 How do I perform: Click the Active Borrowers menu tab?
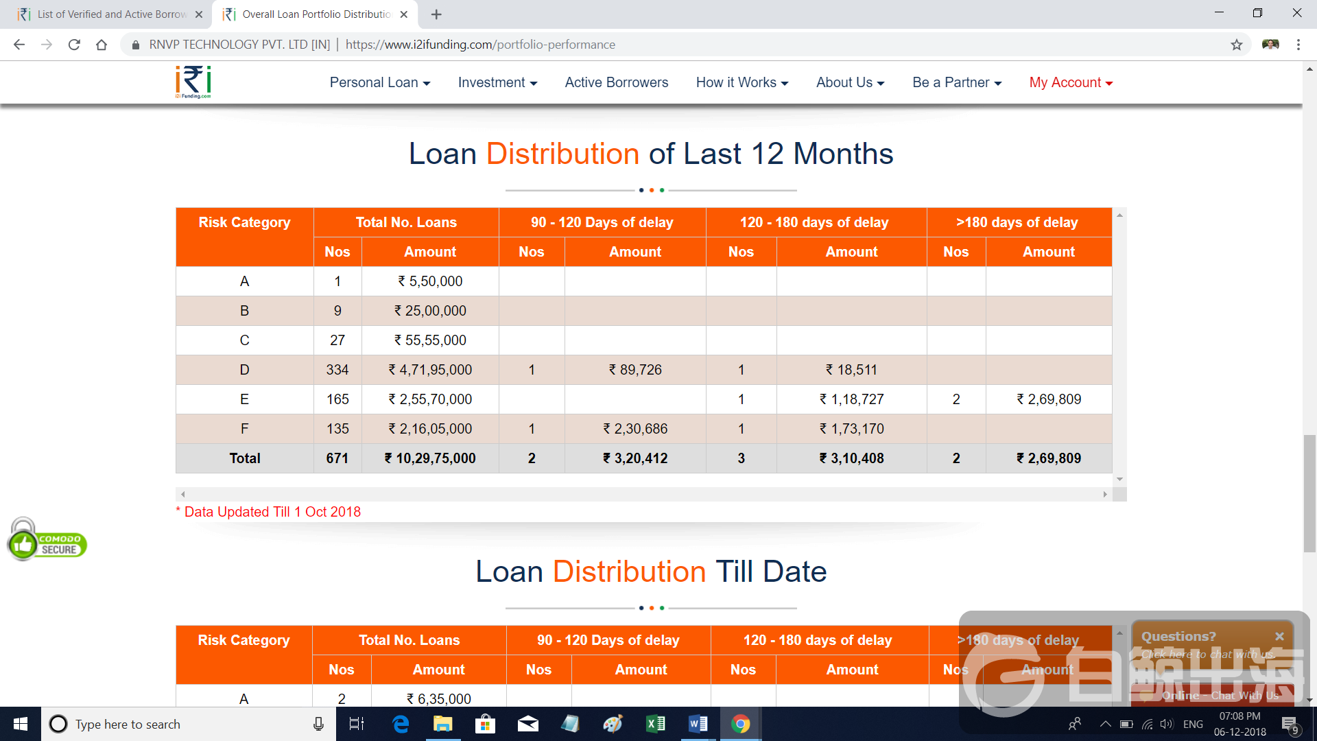pos(616,82)
